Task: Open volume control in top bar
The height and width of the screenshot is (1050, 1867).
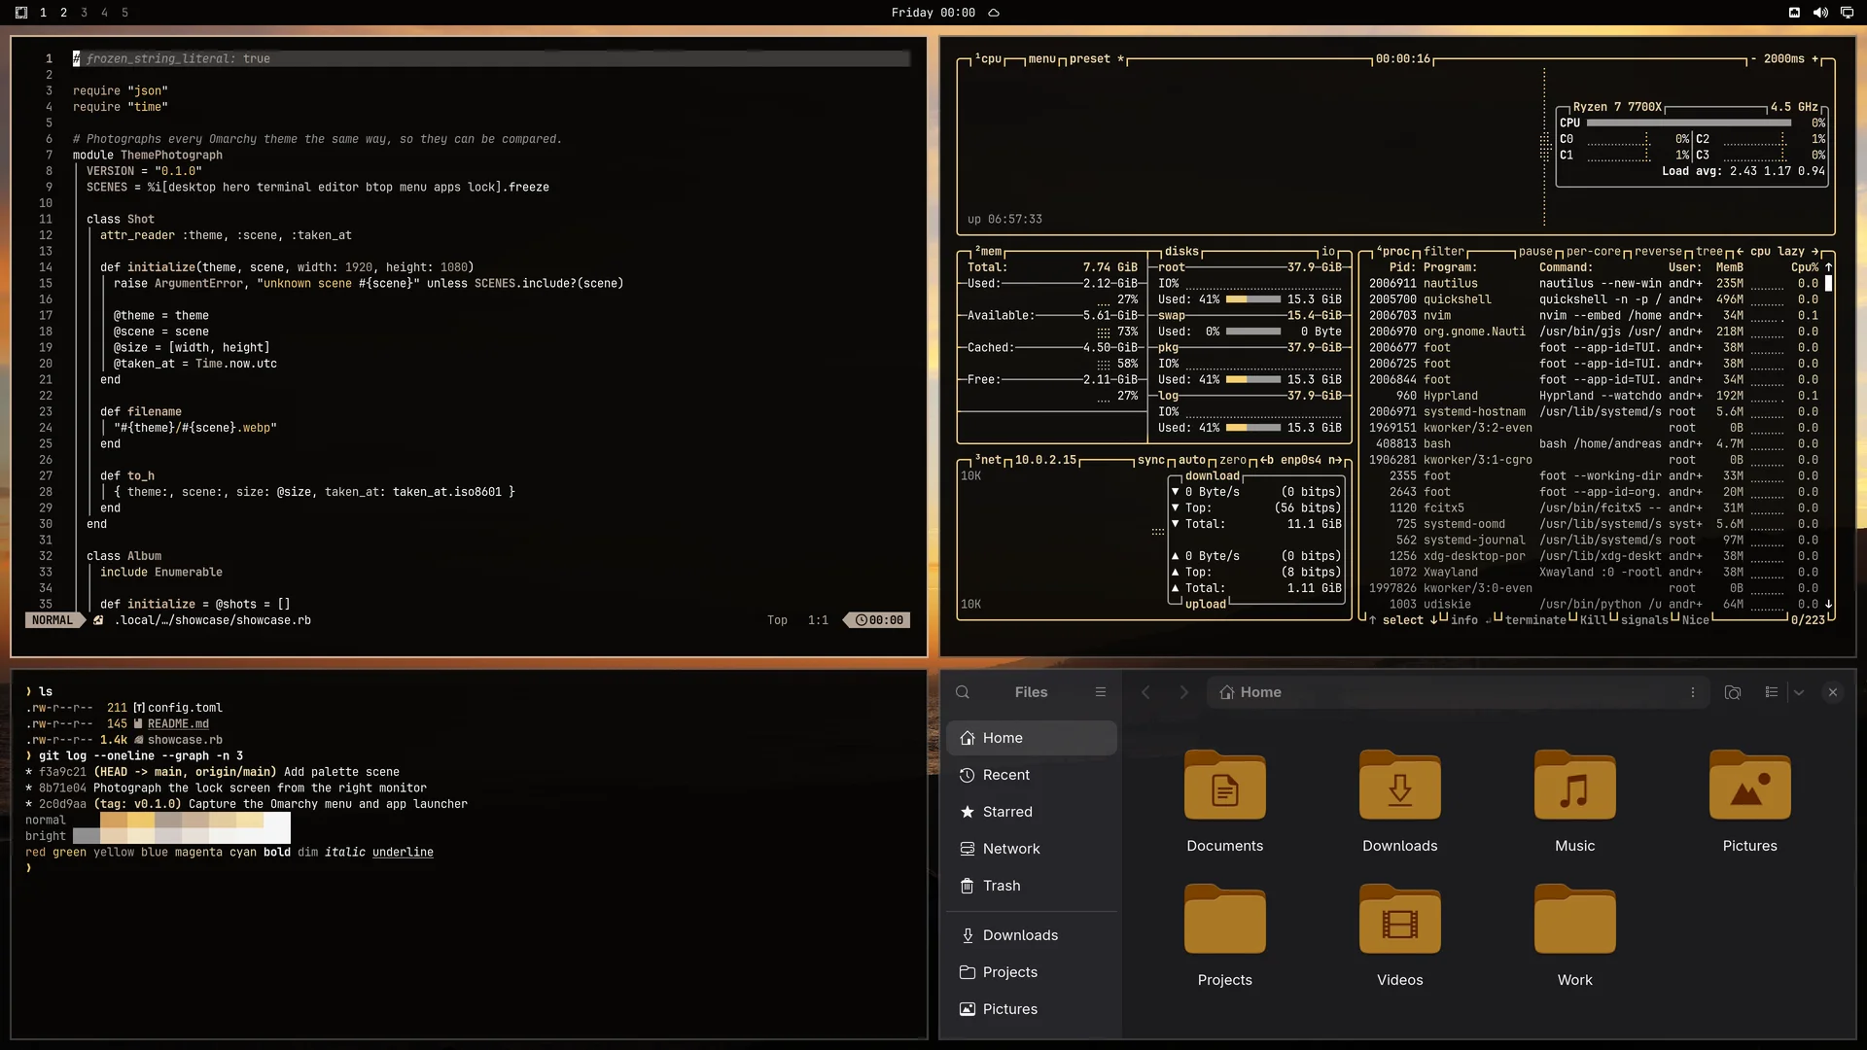Action: click(x=1820, y=13)
